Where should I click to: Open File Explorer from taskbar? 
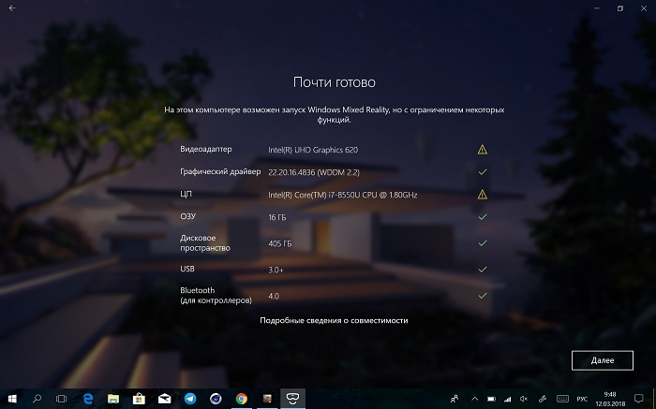(113, 399)
